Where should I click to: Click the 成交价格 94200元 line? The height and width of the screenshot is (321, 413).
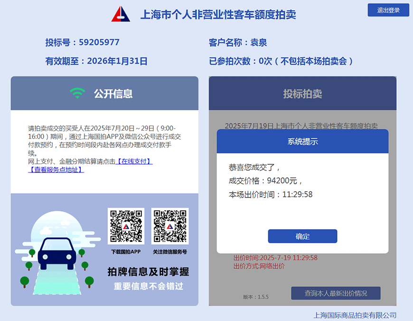(265, 180)
